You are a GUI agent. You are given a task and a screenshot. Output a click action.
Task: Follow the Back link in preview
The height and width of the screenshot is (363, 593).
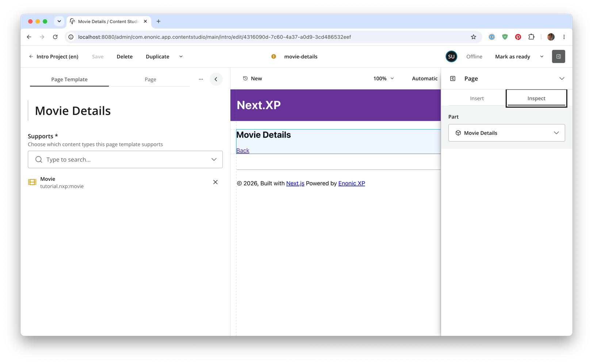[x=243, y=150]
